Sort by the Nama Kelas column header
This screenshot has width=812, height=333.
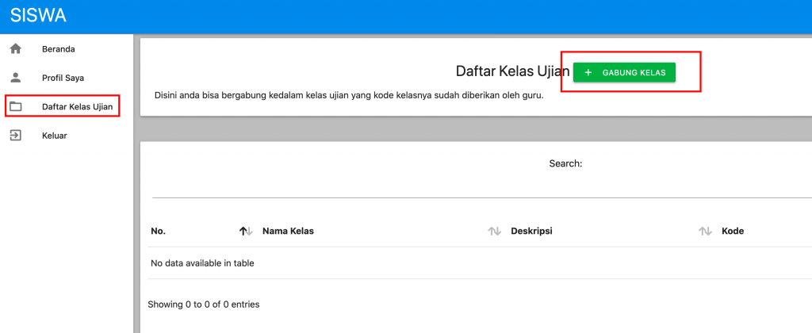pos(288,232)
